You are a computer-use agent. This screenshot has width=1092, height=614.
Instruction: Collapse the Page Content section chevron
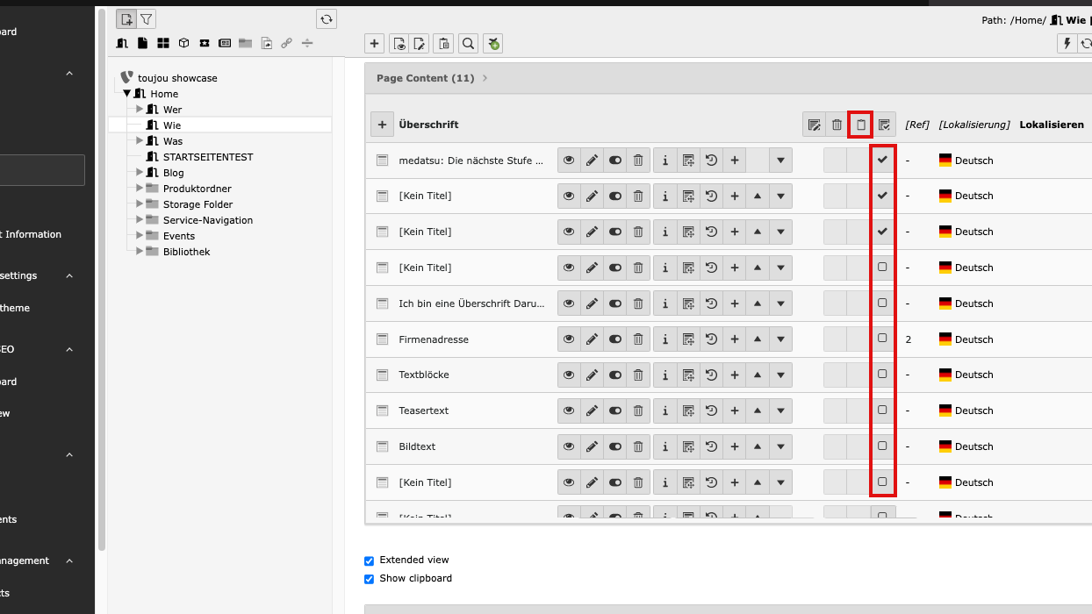click(x=485, y=78)
